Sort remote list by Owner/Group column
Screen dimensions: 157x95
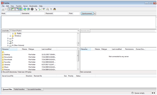(x=140, y=49)
